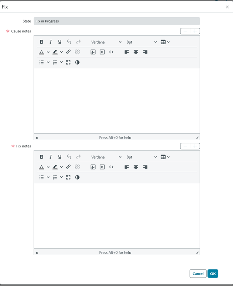Open text color picker arrow in Cause notes
The width and height of the screenshot is (233, 286).
[x=48, y=52]
